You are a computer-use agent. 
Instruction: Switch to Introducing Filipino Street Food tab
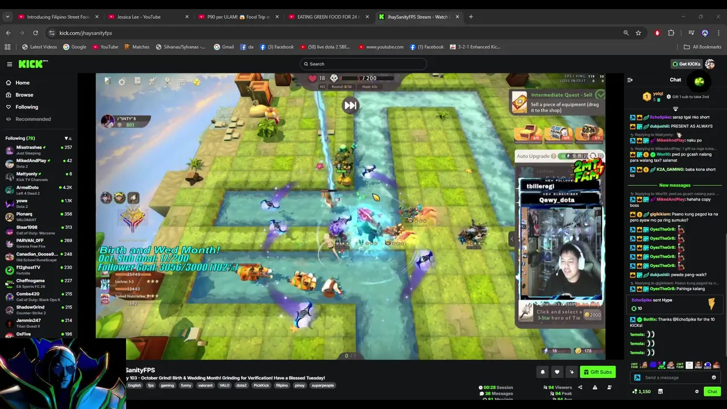pyautogui.click(x=59, y=17)
